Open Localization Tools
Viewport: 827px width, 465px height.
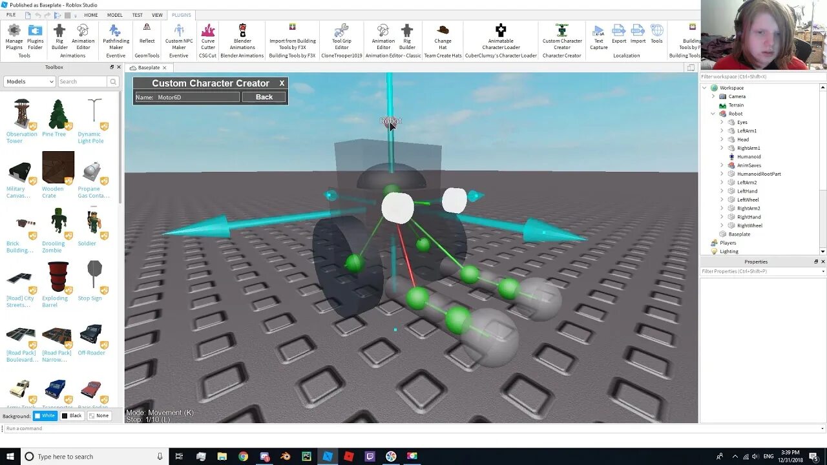click(x=656, y=34)
